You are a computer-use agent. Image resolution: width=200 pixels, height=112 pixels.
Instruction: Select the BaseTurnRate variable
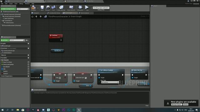pos(7,62)
